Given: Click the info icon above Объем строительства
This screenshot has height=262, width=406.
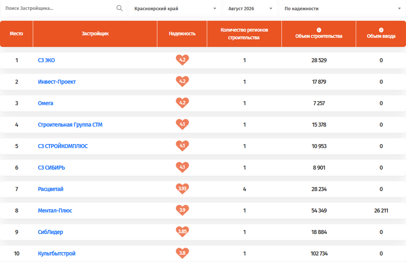Looking at the screenshot, I should click(319, 30).
